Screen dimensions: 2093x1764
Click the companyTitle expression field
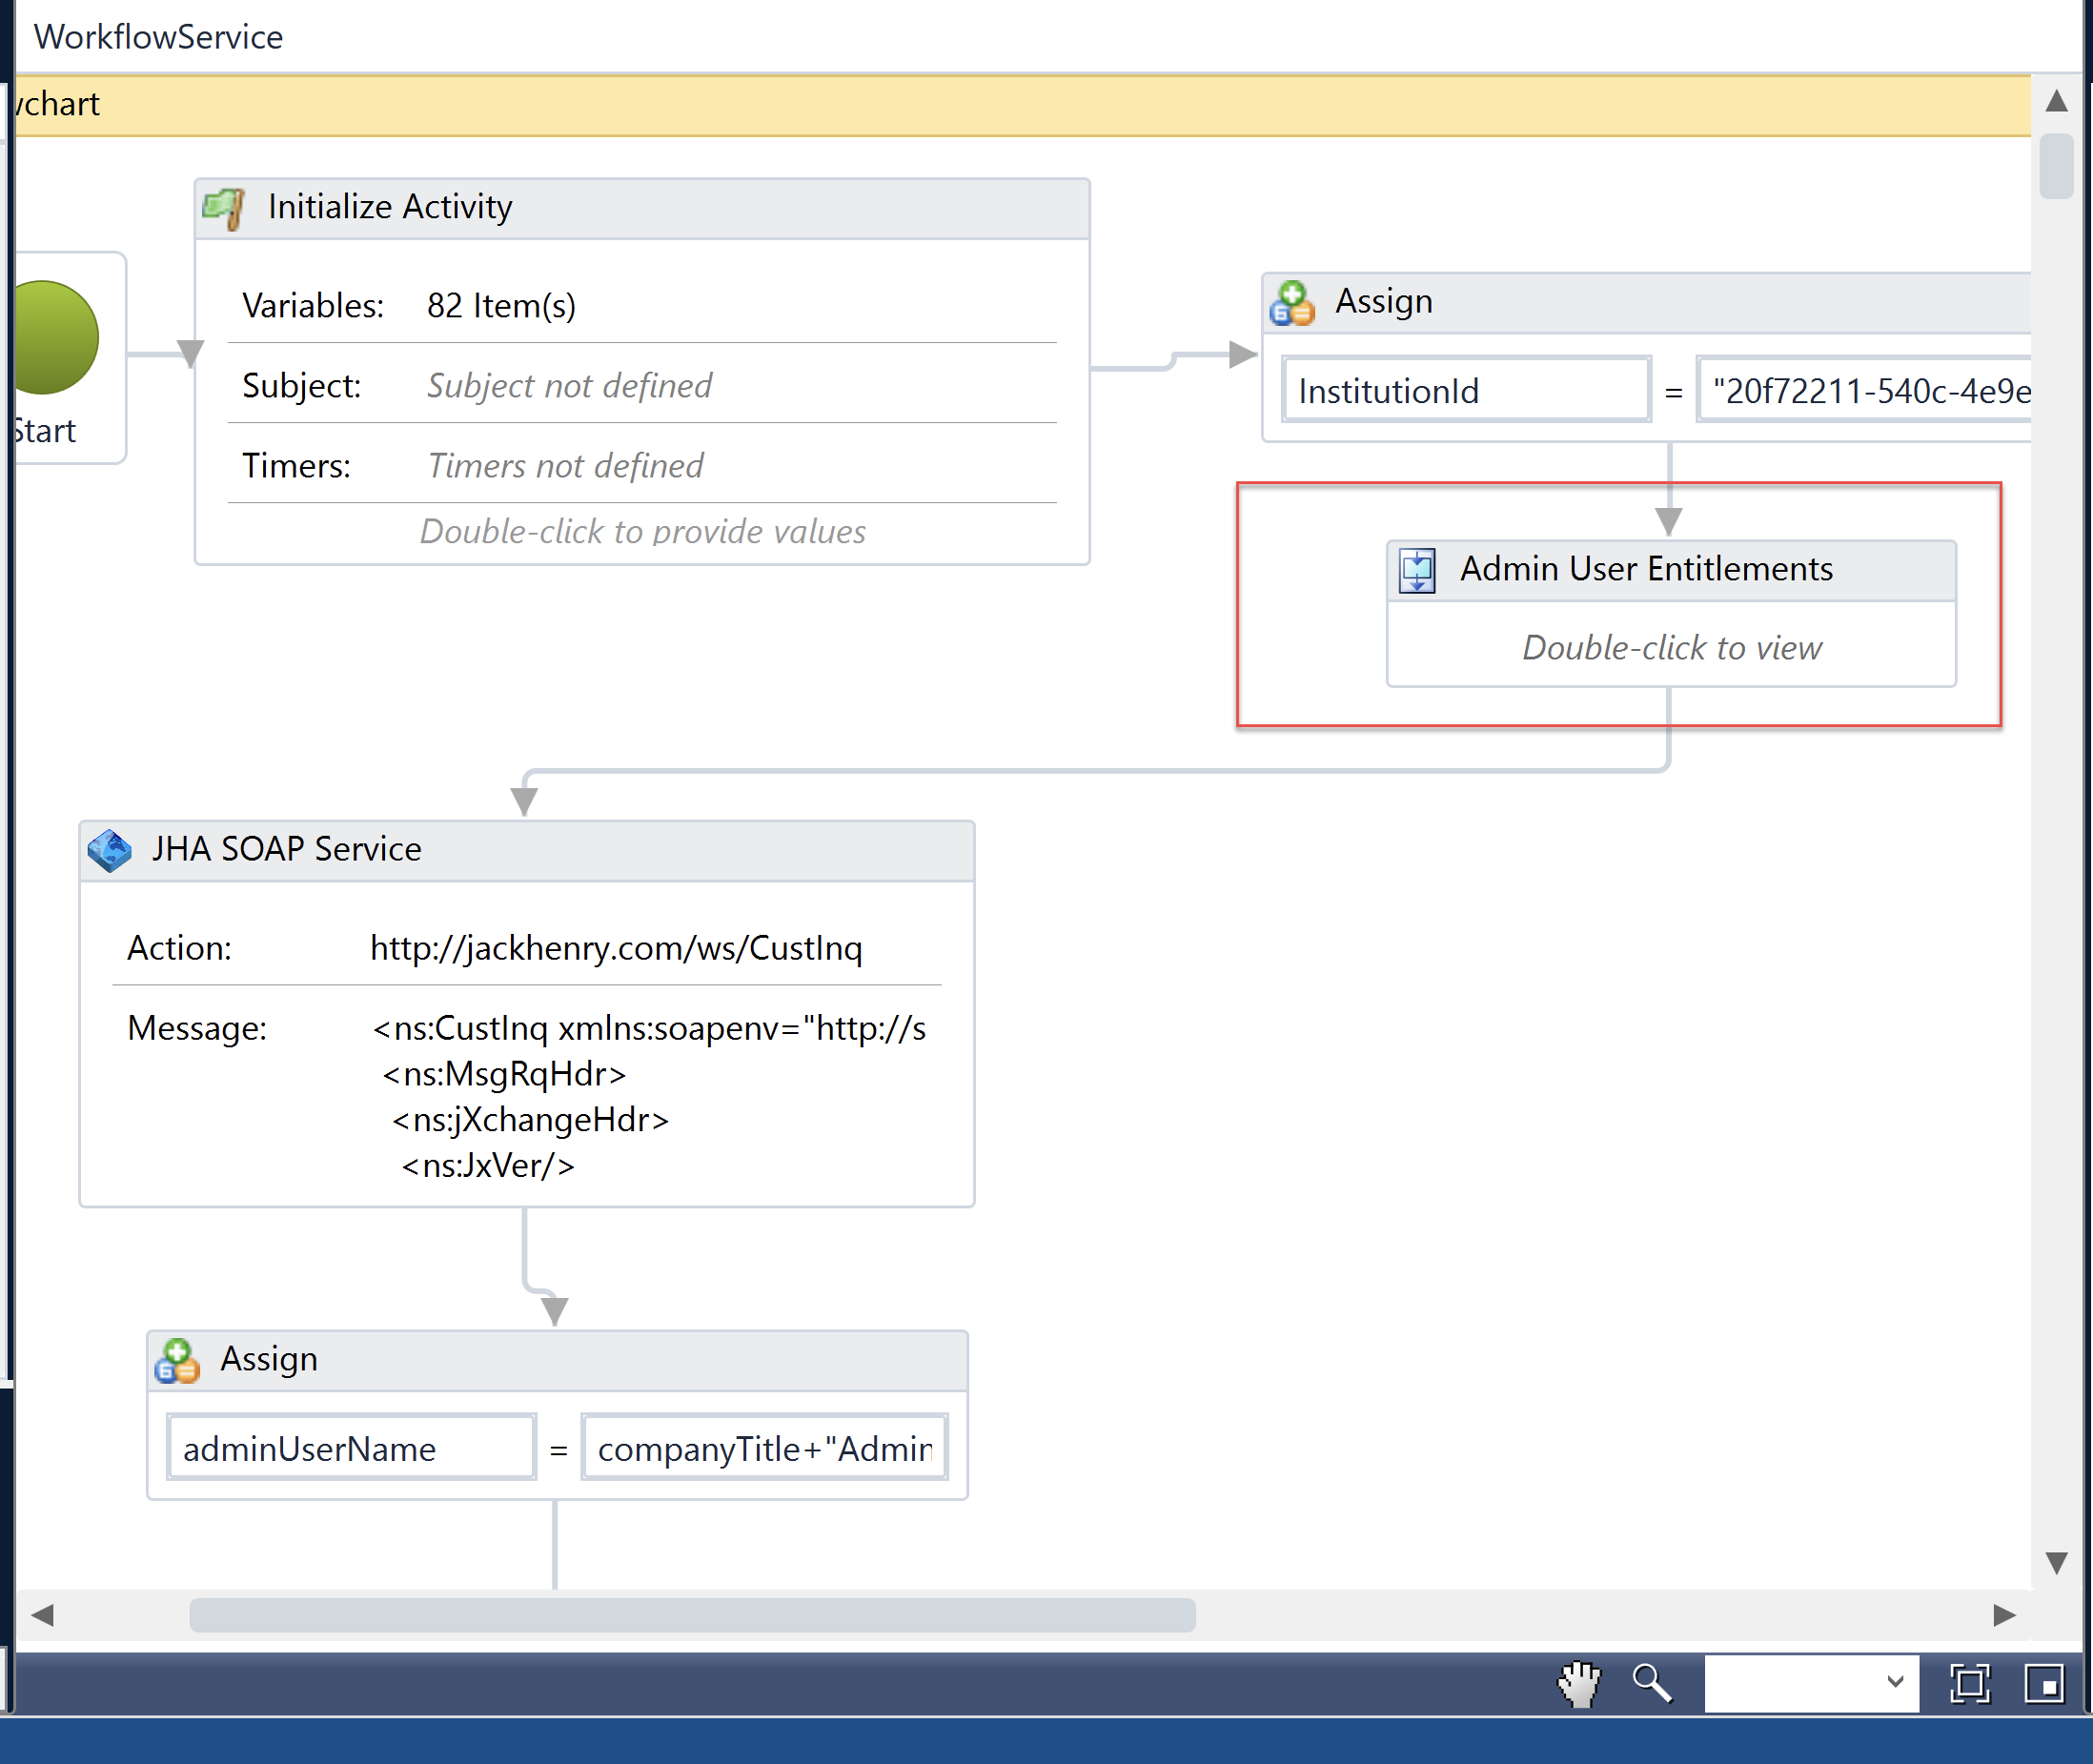(764, 1448)
